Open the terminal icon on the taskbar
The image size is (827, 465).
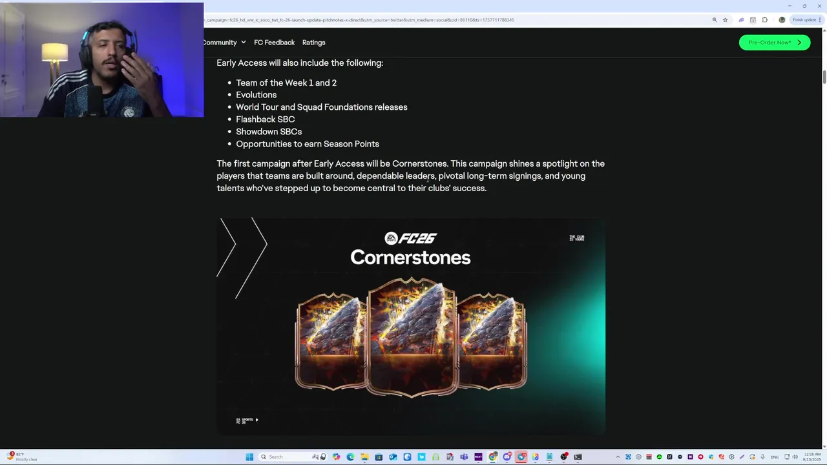tap(578, 457)
